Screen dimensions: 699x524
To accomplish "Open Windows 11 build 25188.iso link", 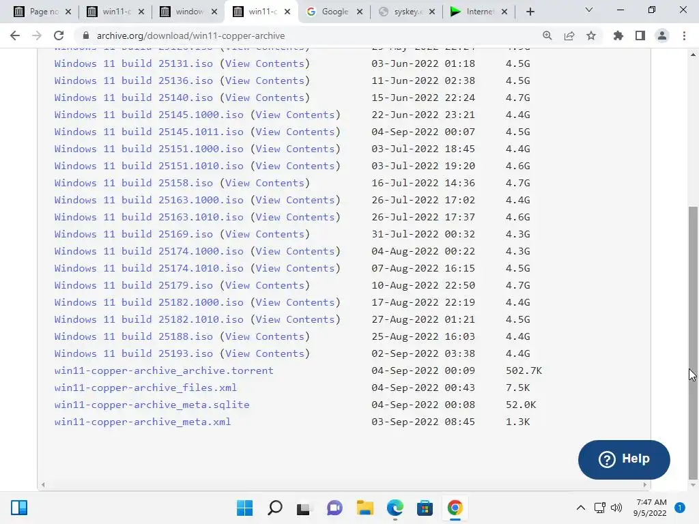I will tap(133, 336).
